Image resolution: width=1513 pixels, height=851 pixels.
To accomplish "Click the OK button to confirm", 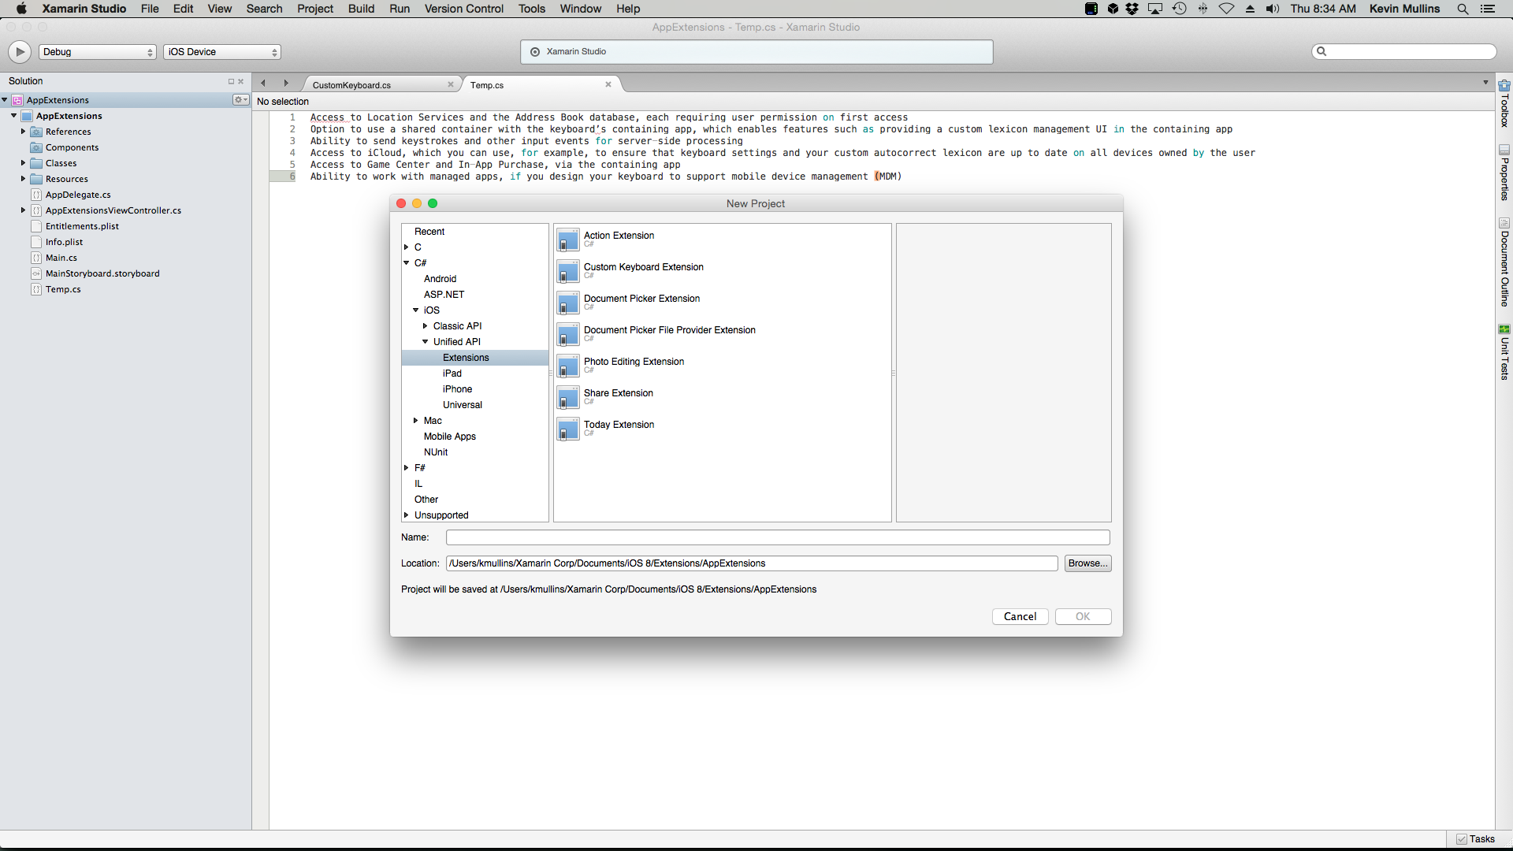I will 1082,616.
